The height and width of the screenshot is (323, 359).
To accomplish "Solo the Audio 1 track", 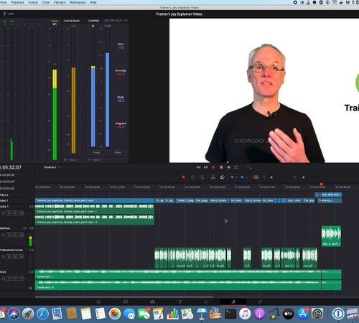I will click(15, 213).
